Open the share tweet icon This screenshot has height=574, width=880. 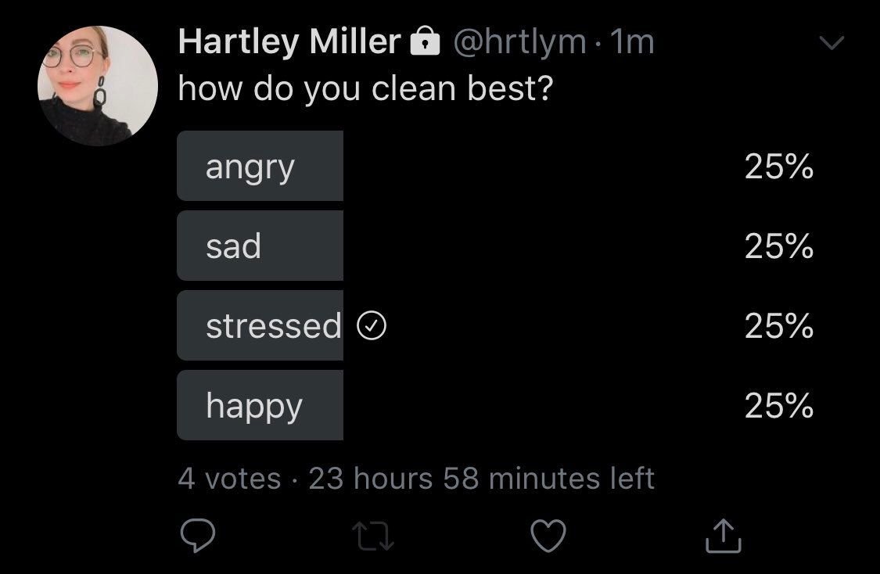click(724, 536)
